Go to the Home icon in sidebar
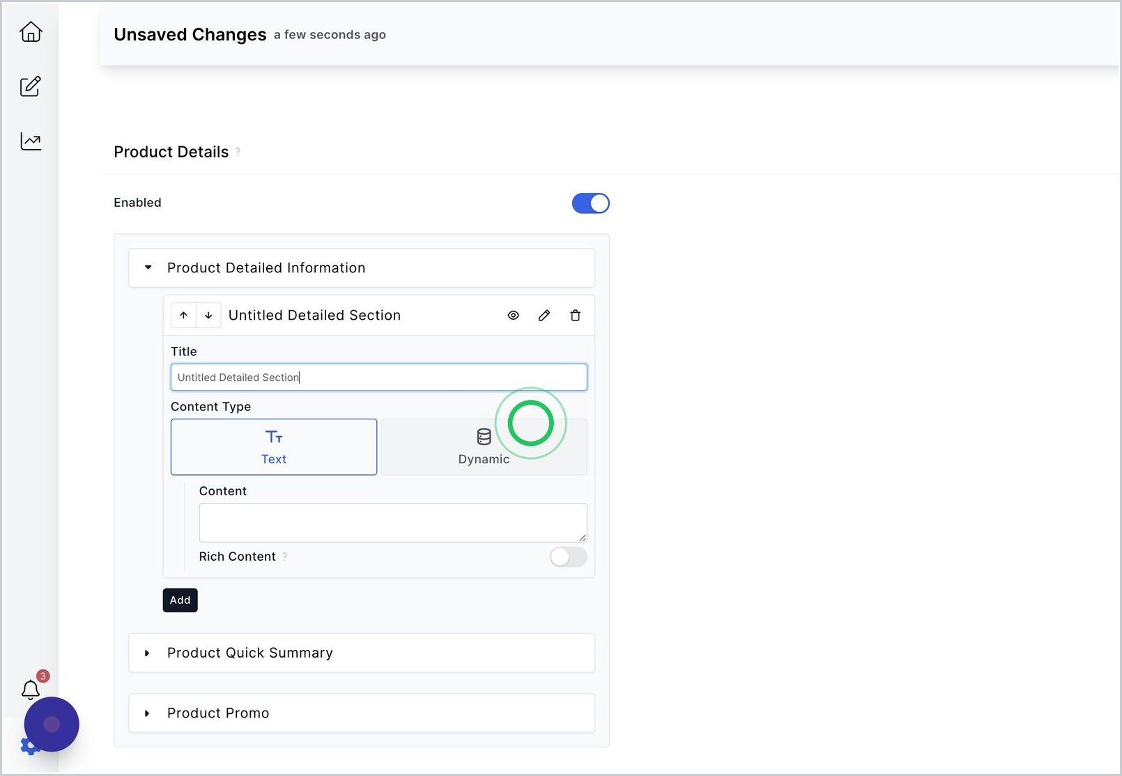 point(31,32)
